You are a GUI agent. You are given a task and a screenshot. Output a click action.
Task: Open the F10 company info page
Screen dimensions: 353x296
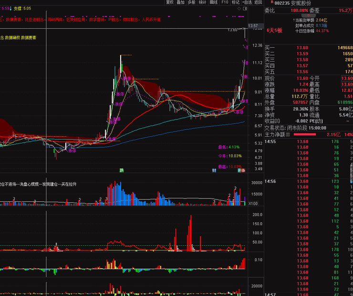[x=225, y=2]
